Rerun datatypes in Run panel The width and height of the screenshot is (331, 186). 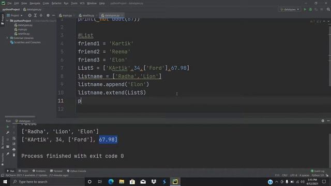click(x=8, y=127)
